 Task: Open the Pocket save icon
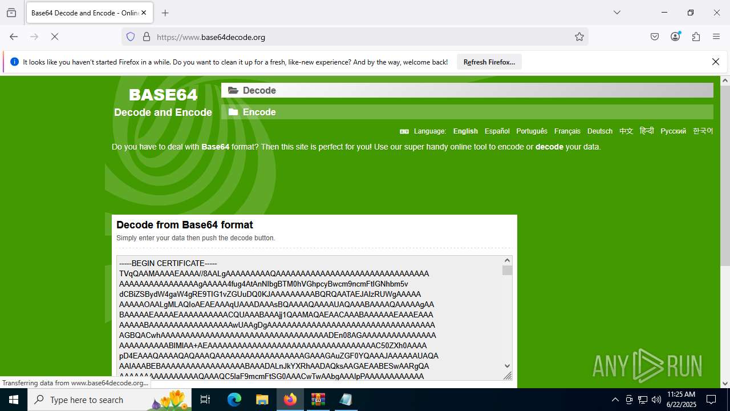coord(655,37)
